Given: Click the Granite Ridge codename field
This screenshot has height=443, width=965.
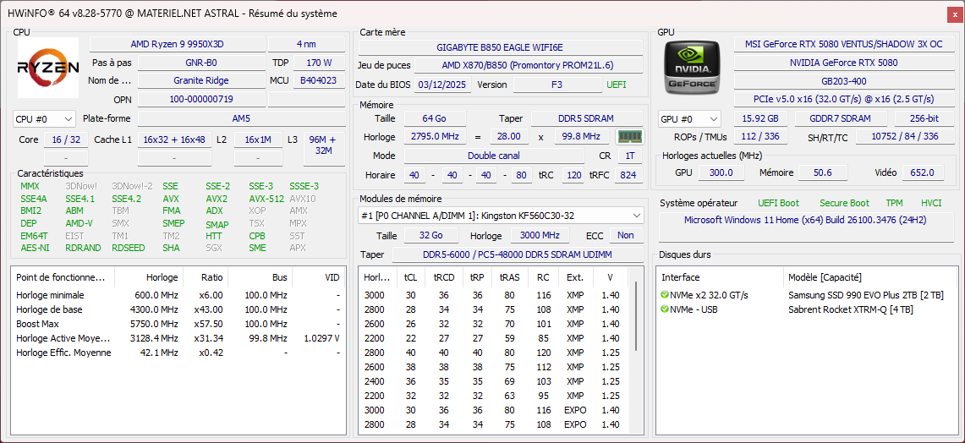Looking at the screenshot, I should 201,80.
